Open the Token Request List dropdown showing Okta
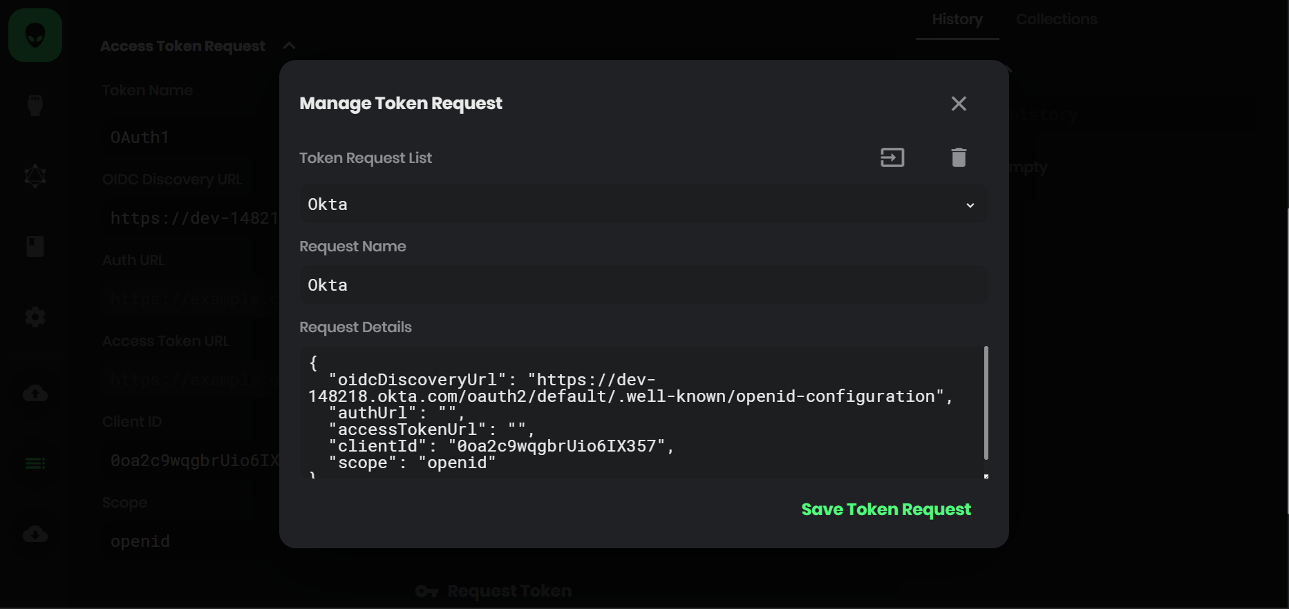Screen dimensions: 1289x609 [643, 204]
